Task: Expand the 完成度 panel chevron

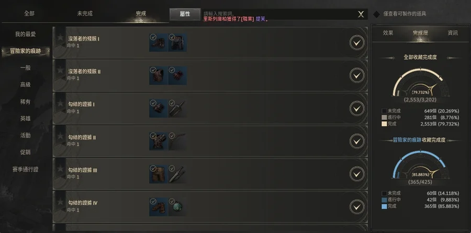Action: [x=420, y=40]
